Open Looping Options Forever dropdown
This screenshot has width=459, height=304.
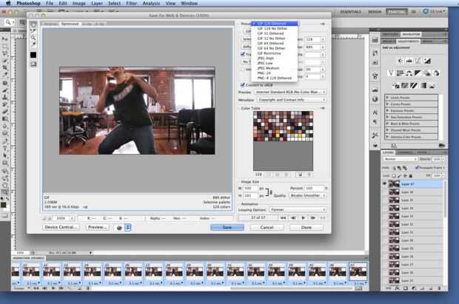click(298, 210)
